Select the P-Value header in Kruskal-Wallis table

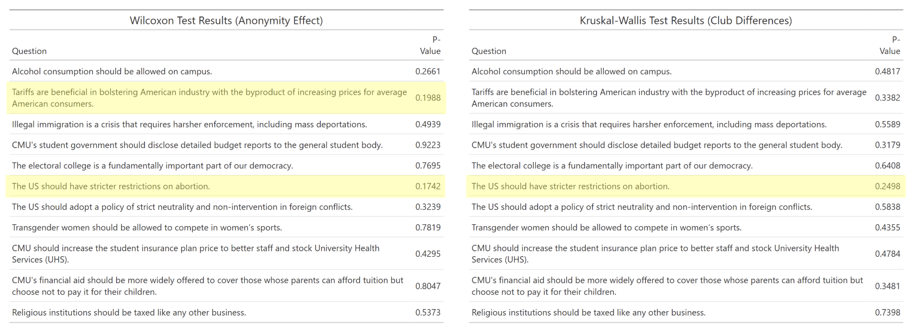[x=890, y=45]
